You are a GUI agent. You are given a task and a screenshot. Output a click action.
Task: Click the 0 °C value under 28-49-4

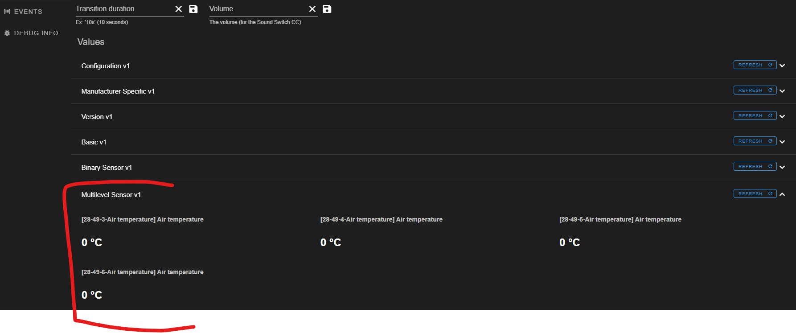pos(331,243)
